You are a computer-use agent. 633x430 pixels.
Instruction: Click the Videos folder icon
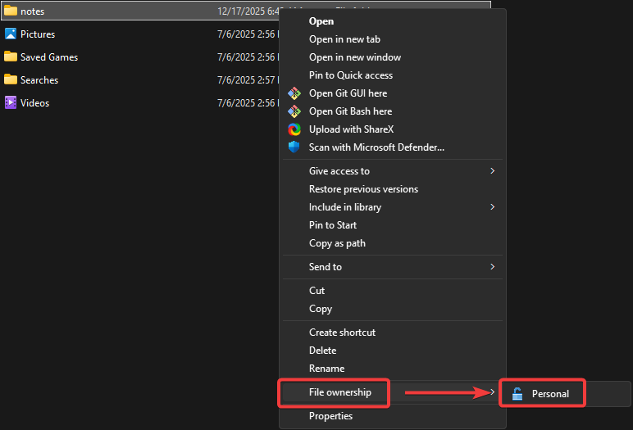(11, 103)
